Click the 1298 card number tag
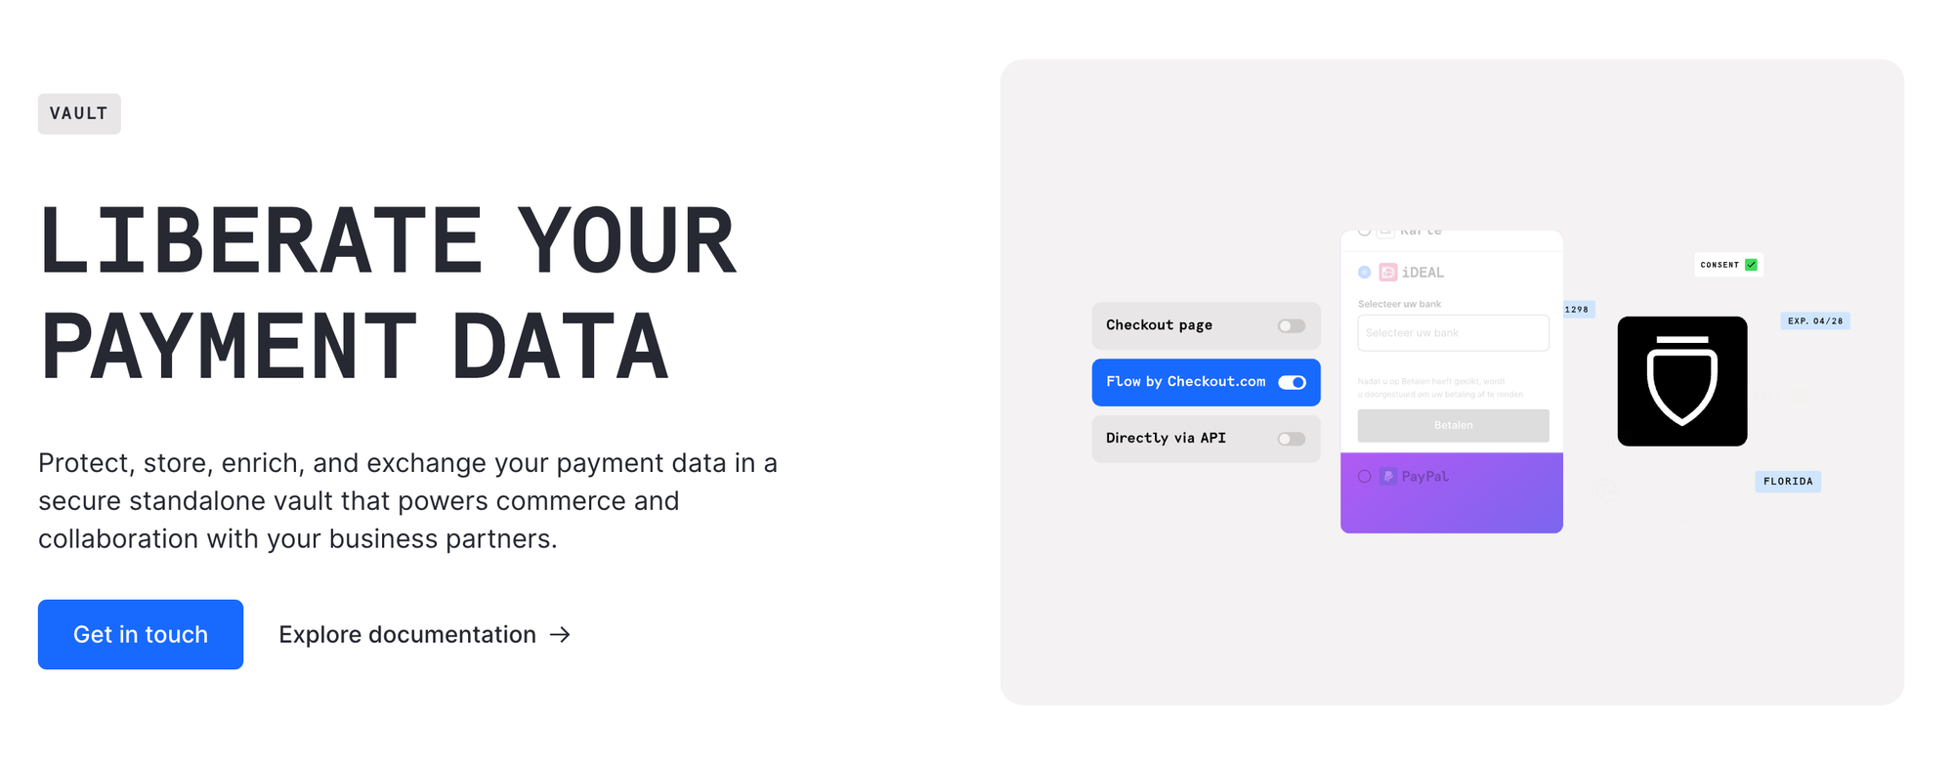This screenshot has height=766, width=1954. 1577,309
